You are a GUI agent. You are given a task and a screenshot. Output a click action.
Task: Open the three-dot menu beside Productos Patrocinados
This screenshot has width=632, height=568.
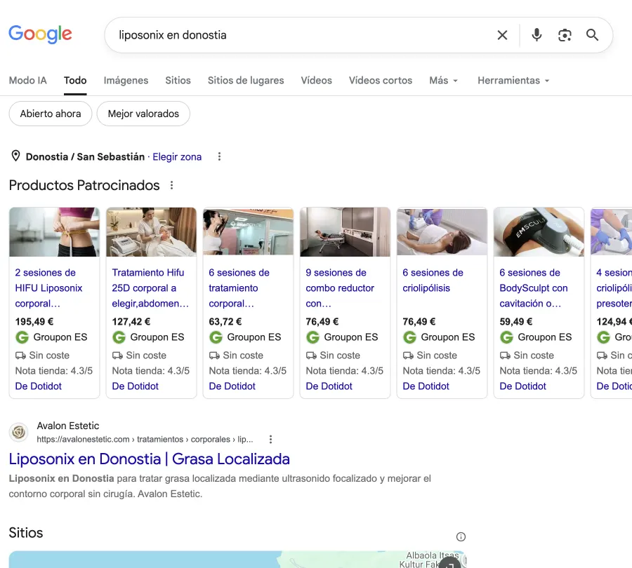point(172,185)
